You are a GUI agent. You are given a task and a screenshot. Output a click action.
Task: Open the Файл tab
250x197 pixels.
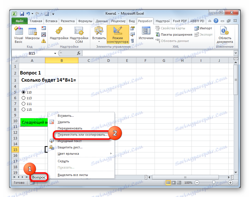pyautogui.click(x=19, y=21)
